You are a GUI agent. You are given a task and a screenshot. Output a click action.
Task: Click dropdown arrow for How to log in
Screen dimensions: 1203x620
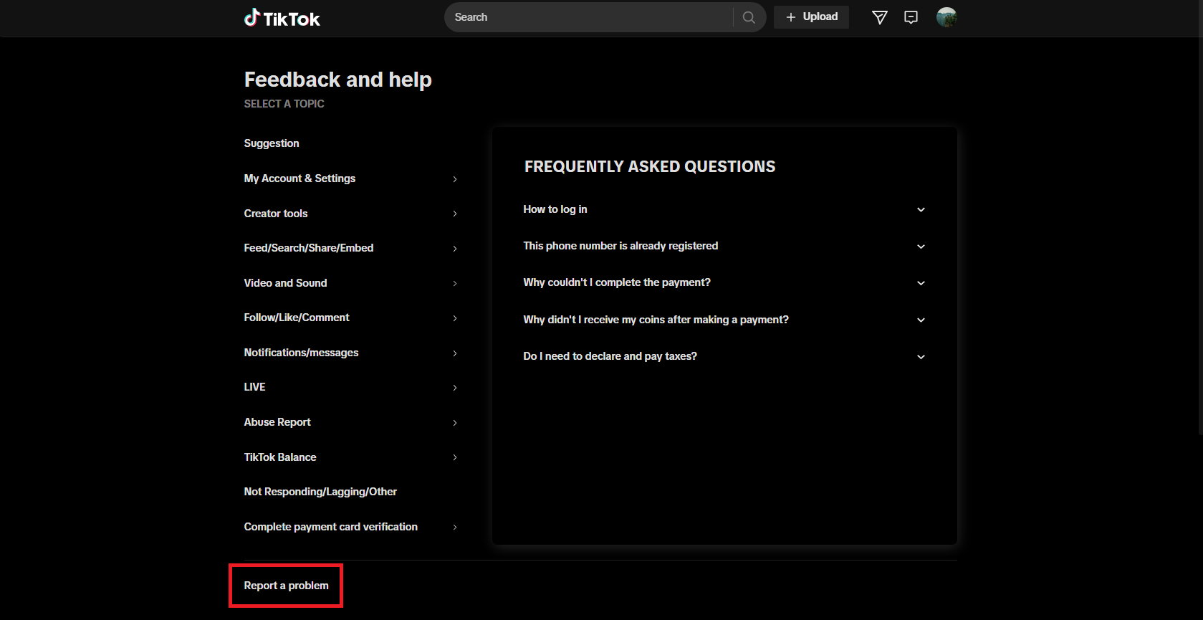(921, 210)
